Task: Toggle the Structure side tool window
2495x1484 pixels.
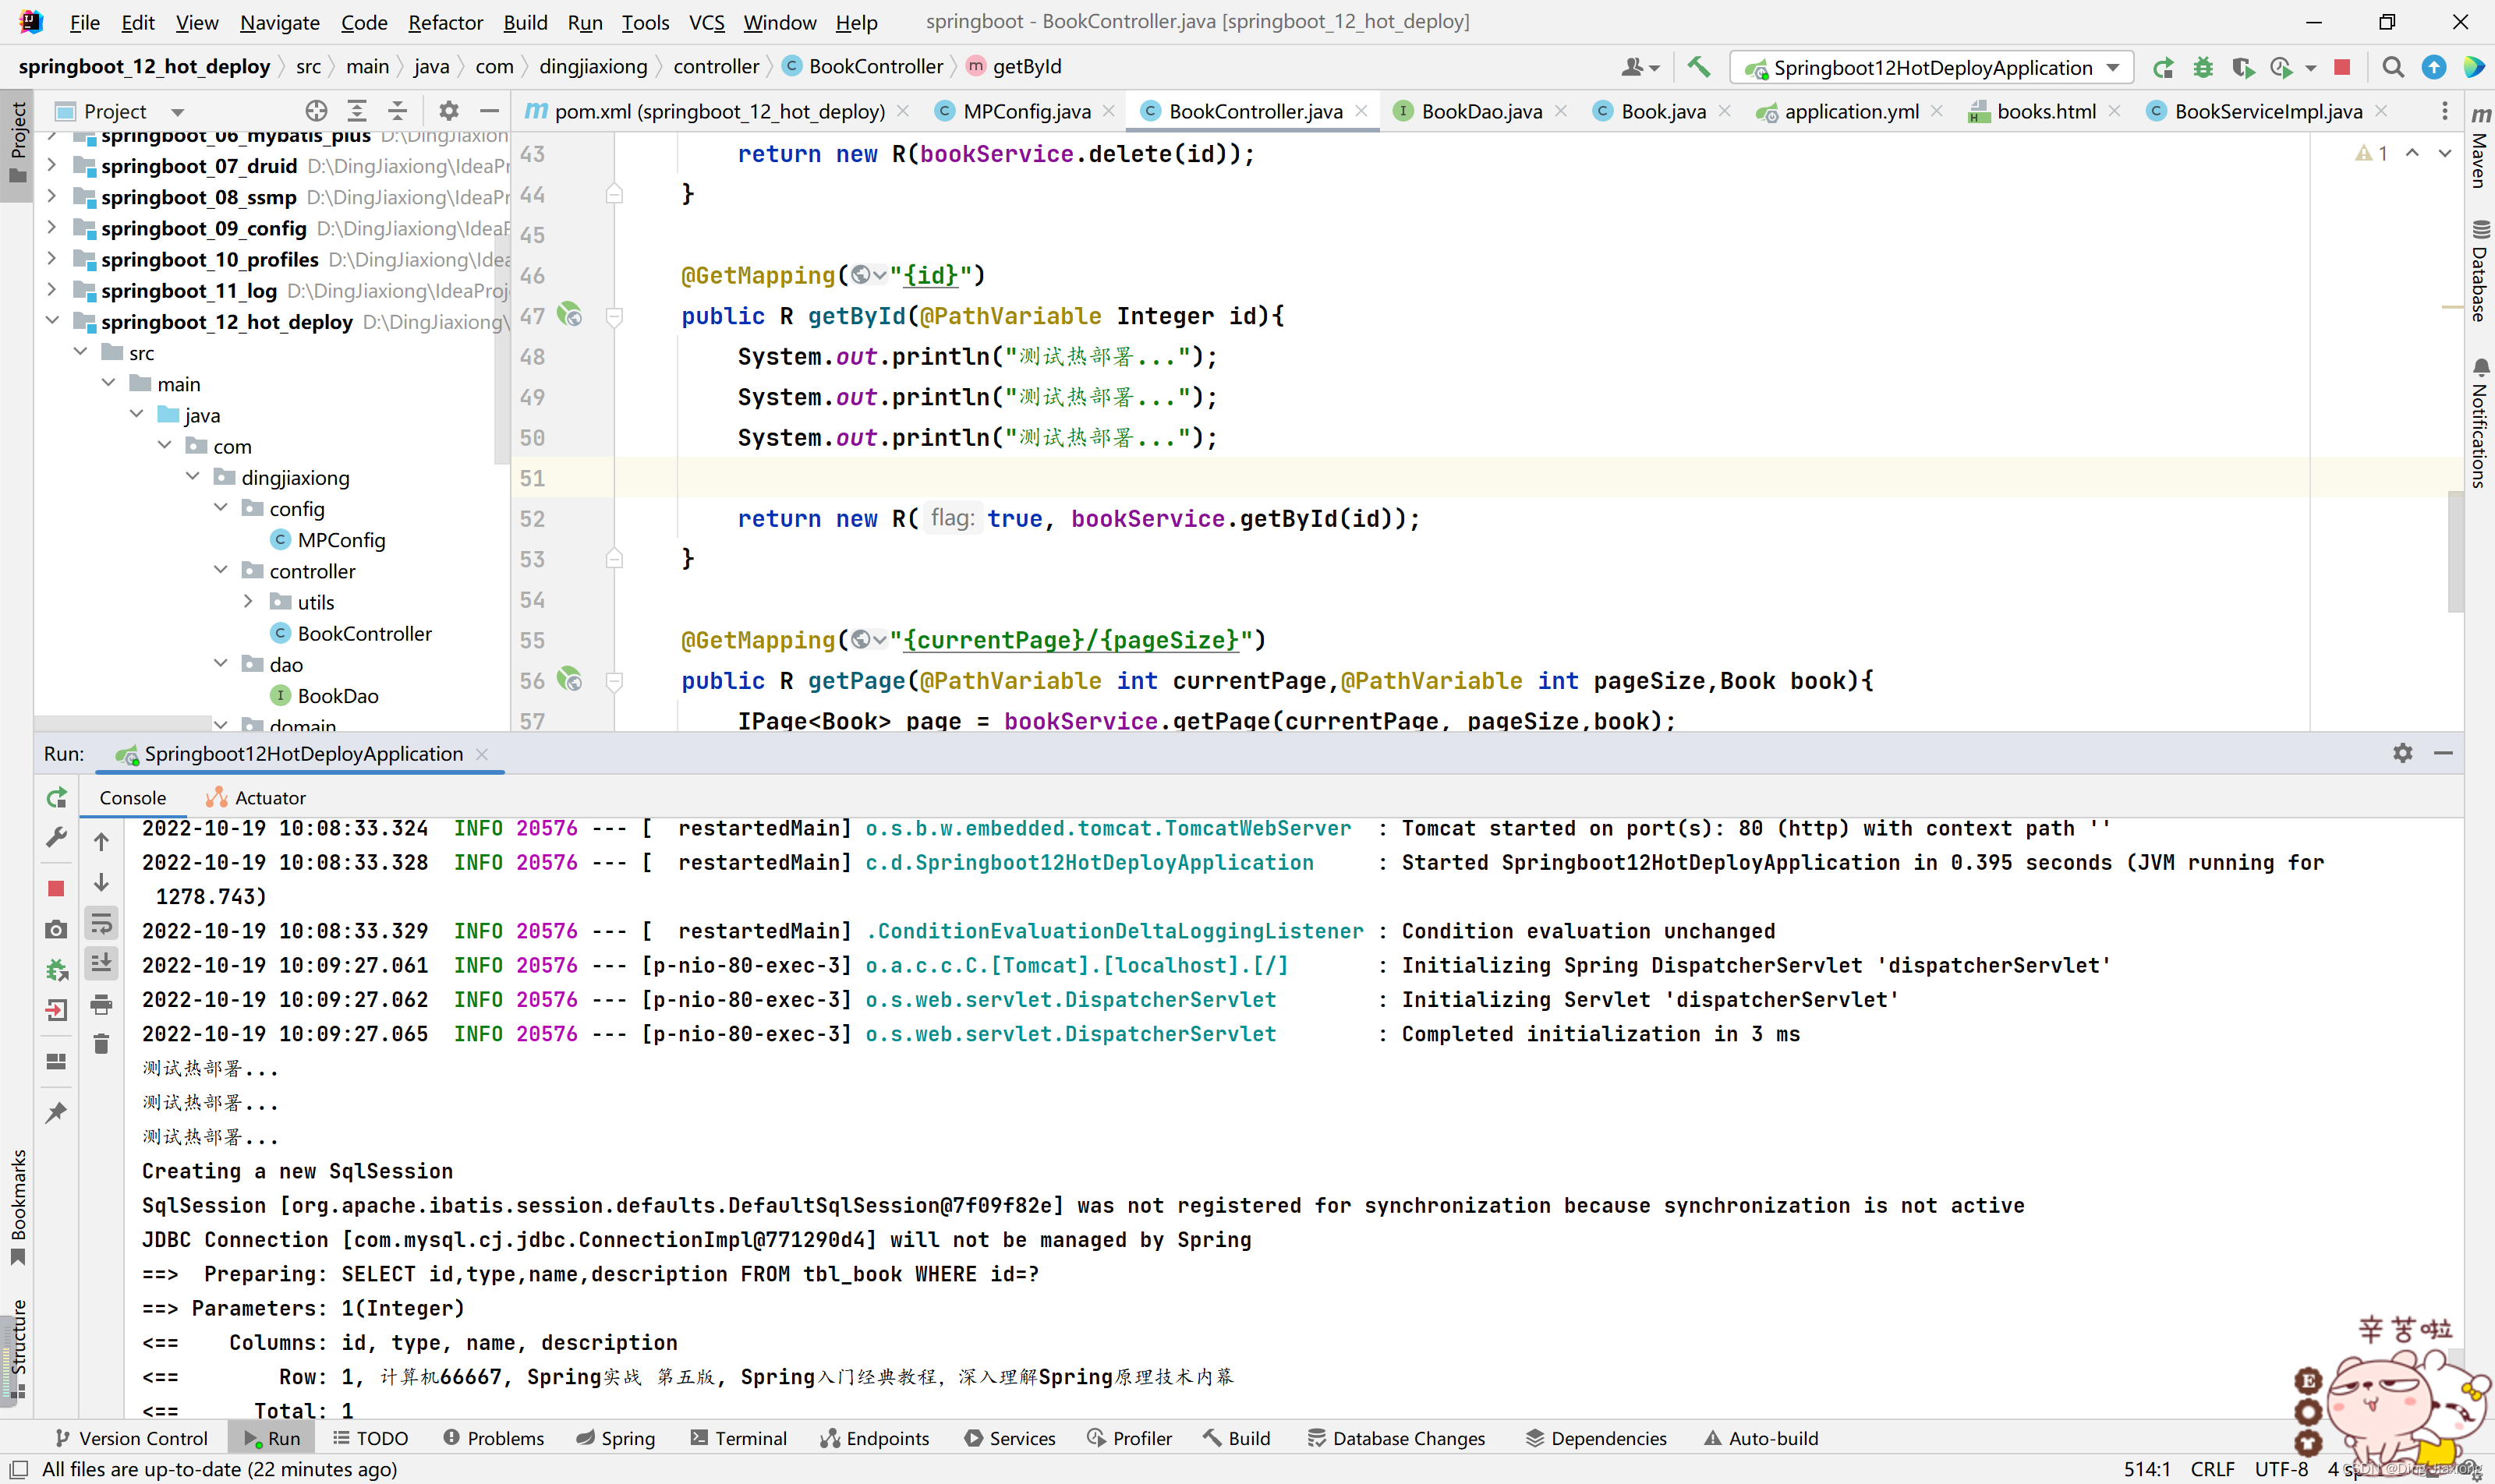Action: 17,1349
